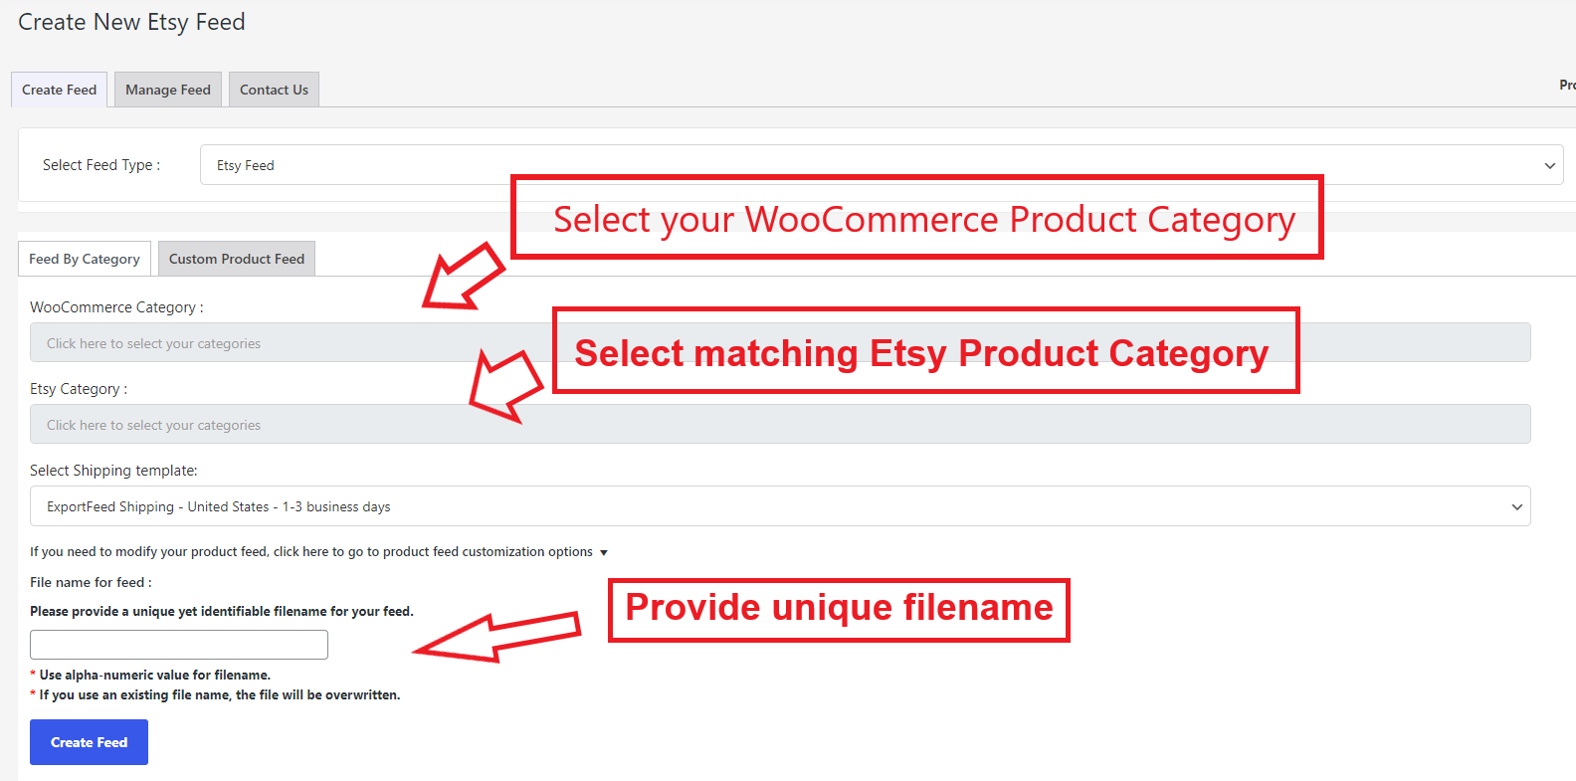Click the Etsy Category label
The width and height of the screenshot is (1576, 781).
pyautogui.click(x=79, y=388)
